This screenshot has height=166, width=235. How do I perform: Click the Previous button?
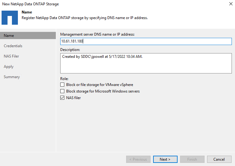coord(138,159)
